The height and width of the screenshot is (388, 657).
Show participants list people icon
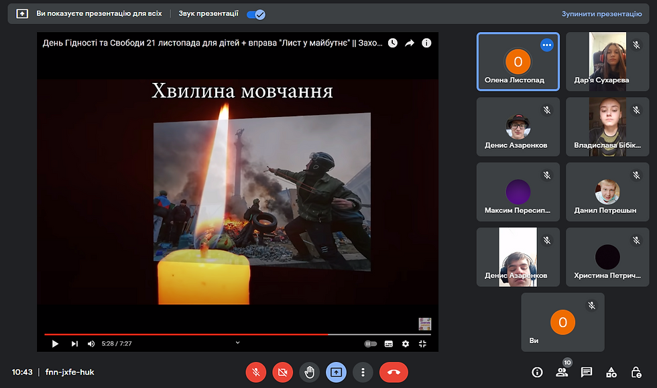pos(562,372)
